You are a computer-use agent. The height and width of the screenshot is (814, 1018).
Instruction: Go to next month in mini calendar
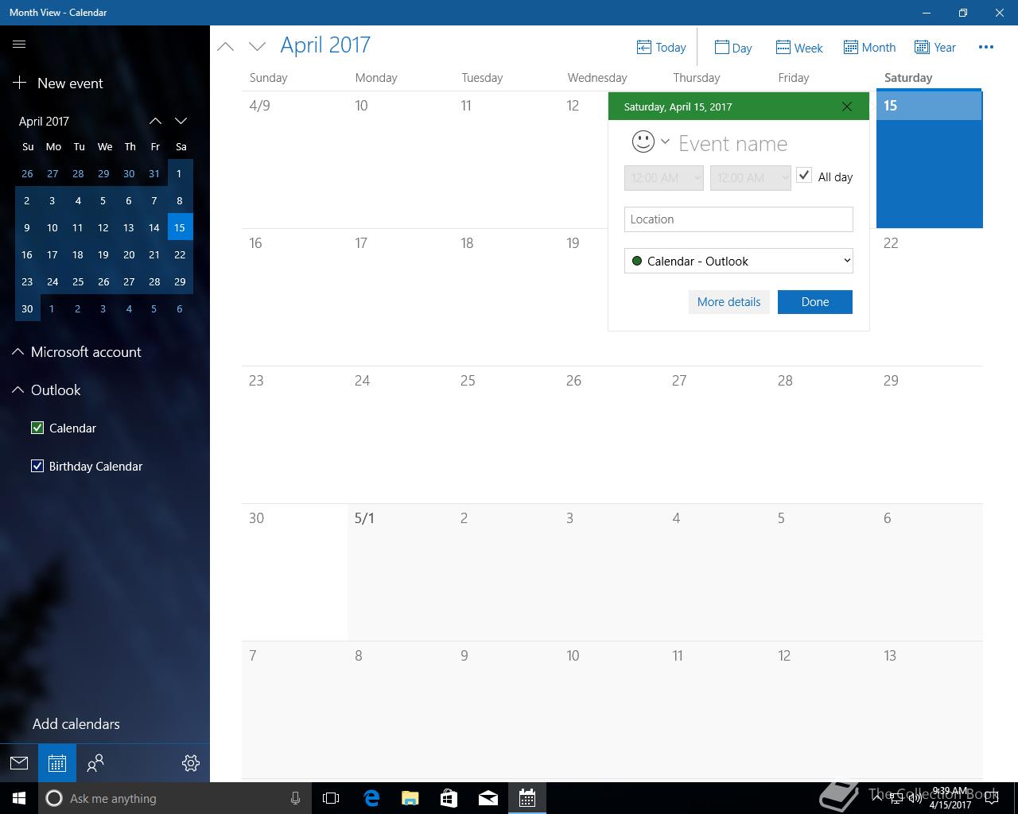pos(181,121)
